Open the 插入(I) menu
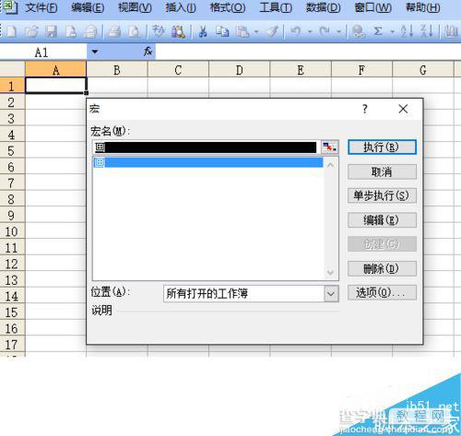This screenshot has width=461, height=436. point(181,7)
